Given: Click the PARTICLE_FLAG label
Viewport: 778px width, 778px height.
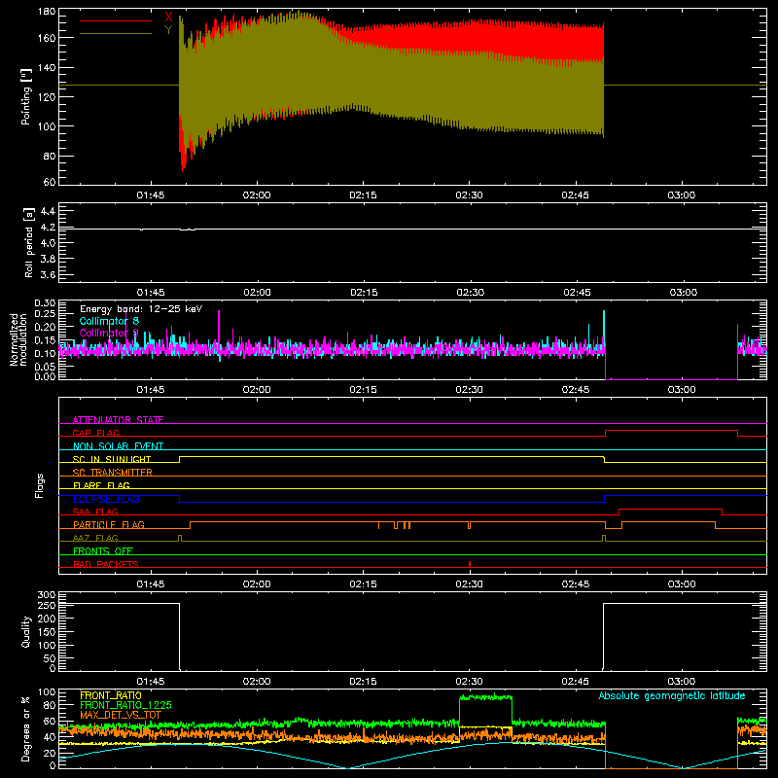Looking at the screenshot, I should click(x=109, y=525).
